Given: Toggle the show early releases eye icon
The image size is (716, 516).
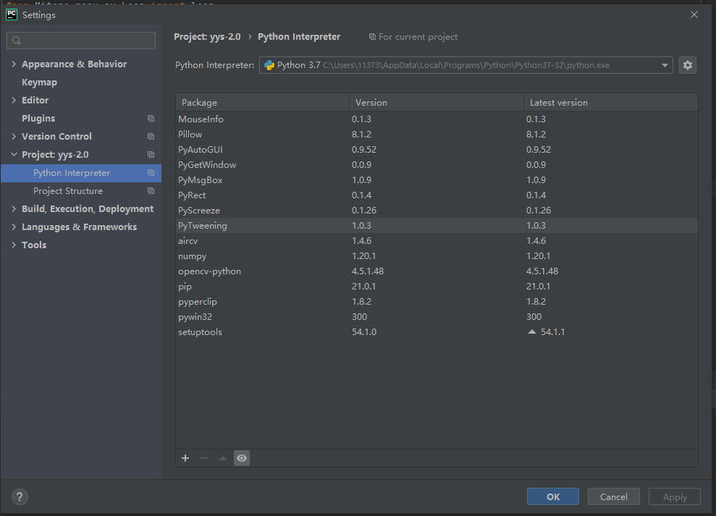Looking at the screenshot, I should pos(242,458).
